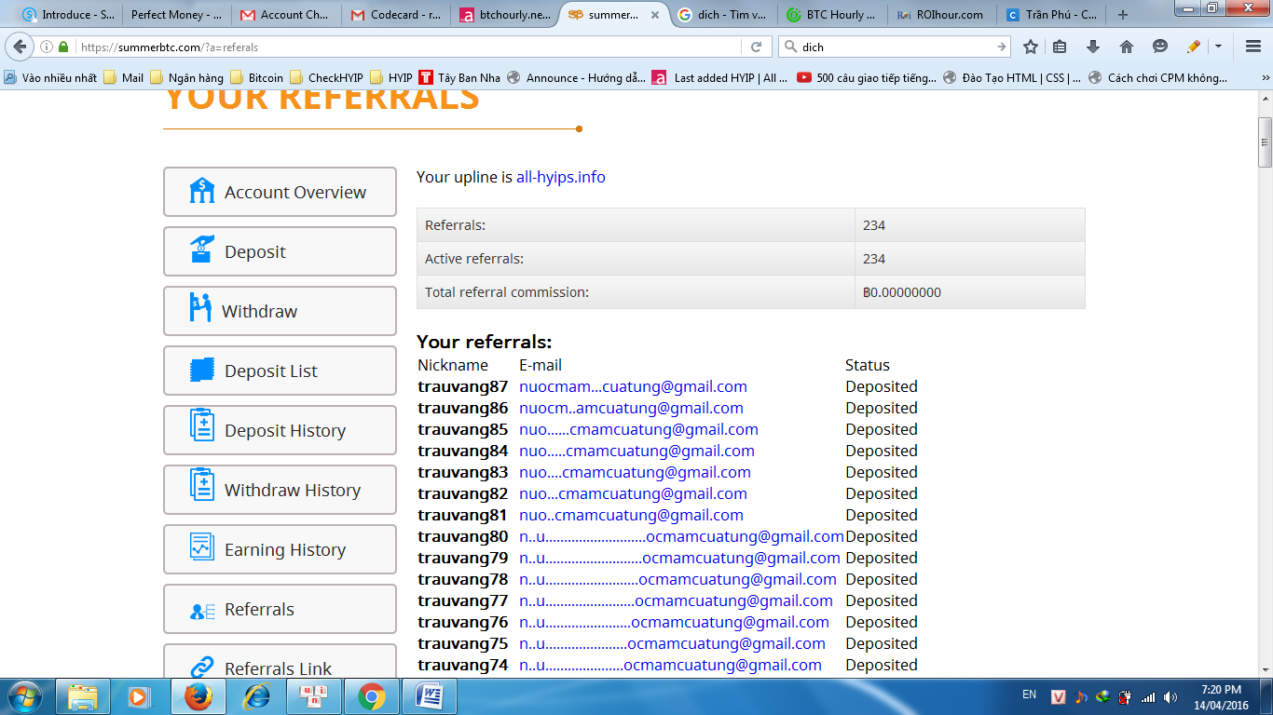Click trauvang87's email link
The image size is (1273, 715).
pyautogui.click(x=633, y=386)
